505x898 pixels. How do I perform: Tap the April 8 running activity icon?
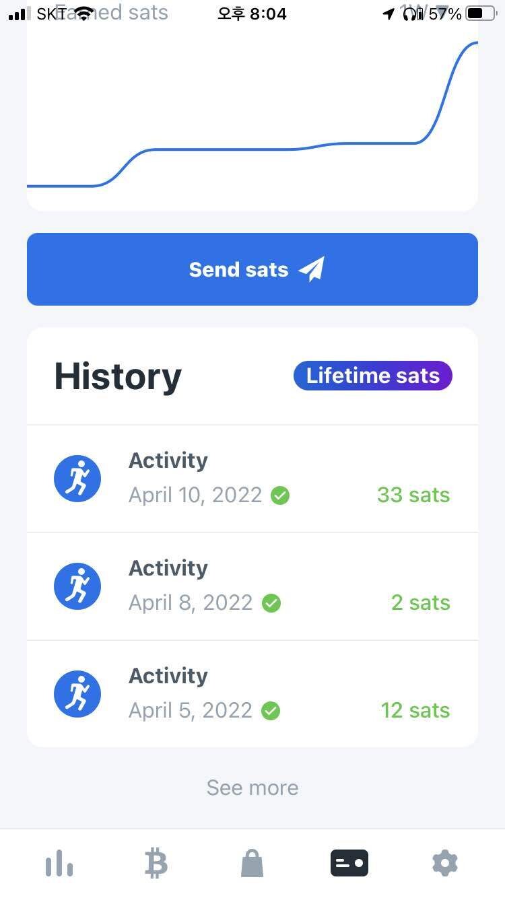[x=77, y=586]
